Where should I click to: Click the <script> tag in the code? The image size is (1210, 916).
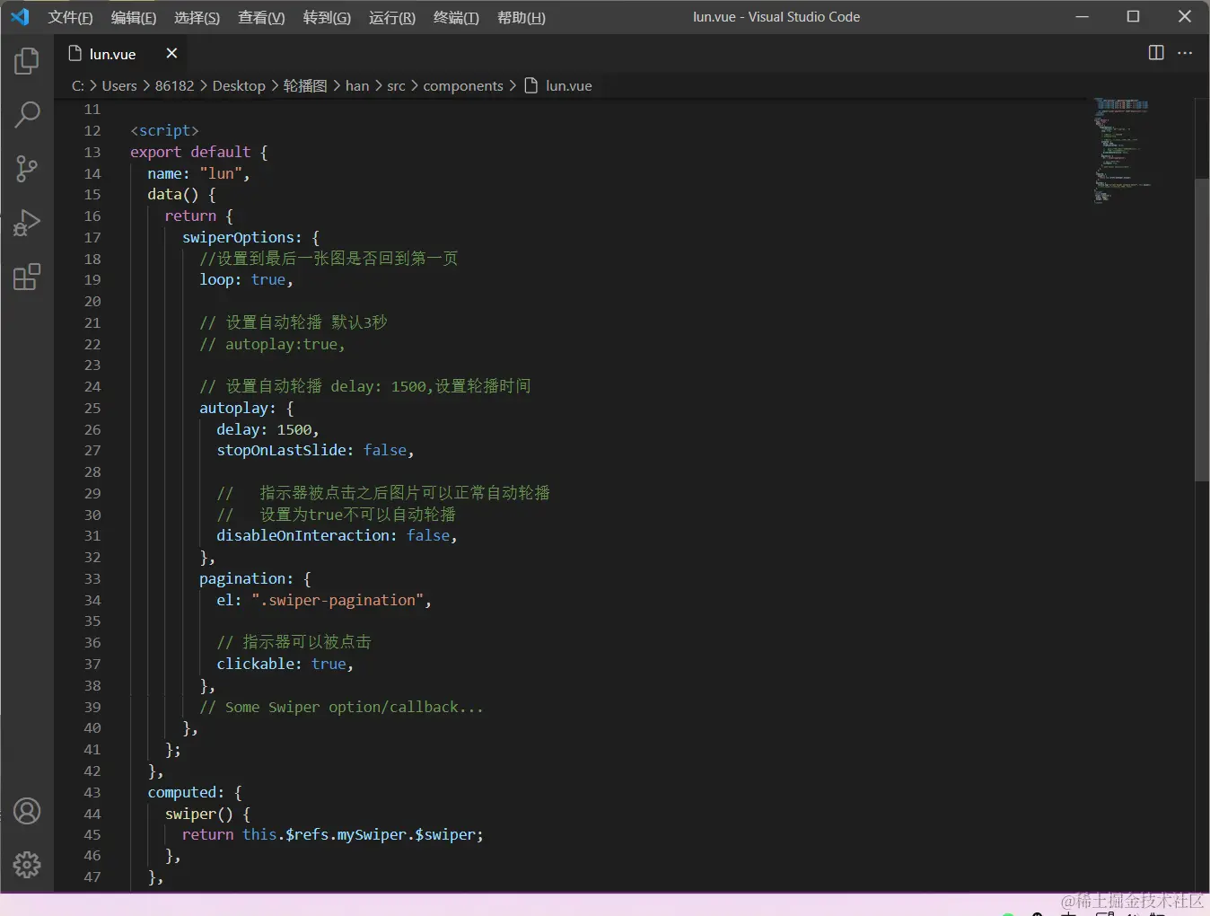click(x=164, y=131)
